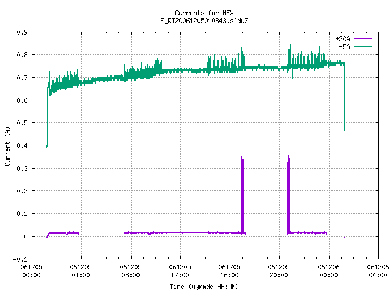The height and width of the screenshot is (292, 390).
Task: Click the y-axis tick label 0.9
Action: 22,32
